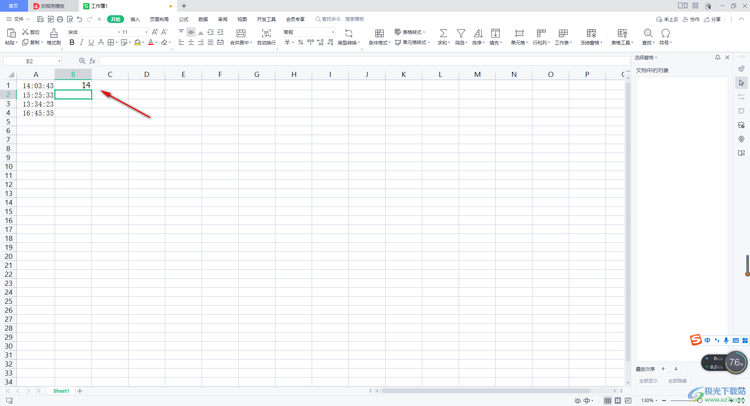Toggle Underline formatting

point(91,42)
